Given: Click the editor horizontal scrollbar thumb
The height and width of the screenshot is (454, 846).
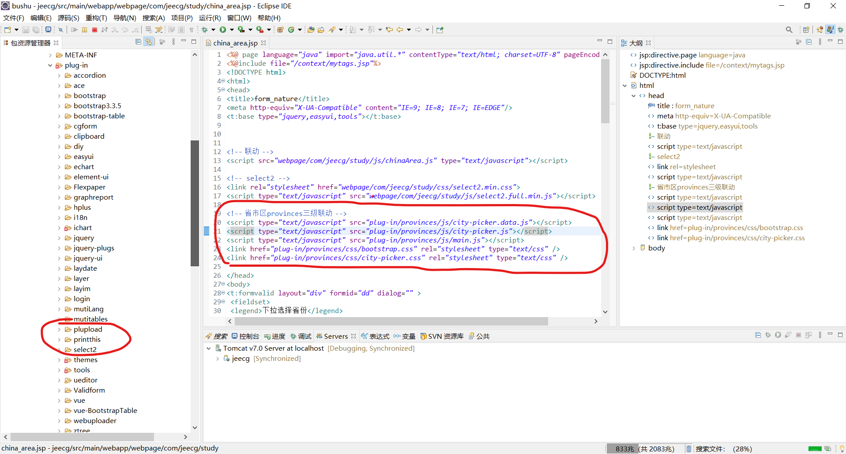Looking at the screenshot, I should [x=391, y=321].
